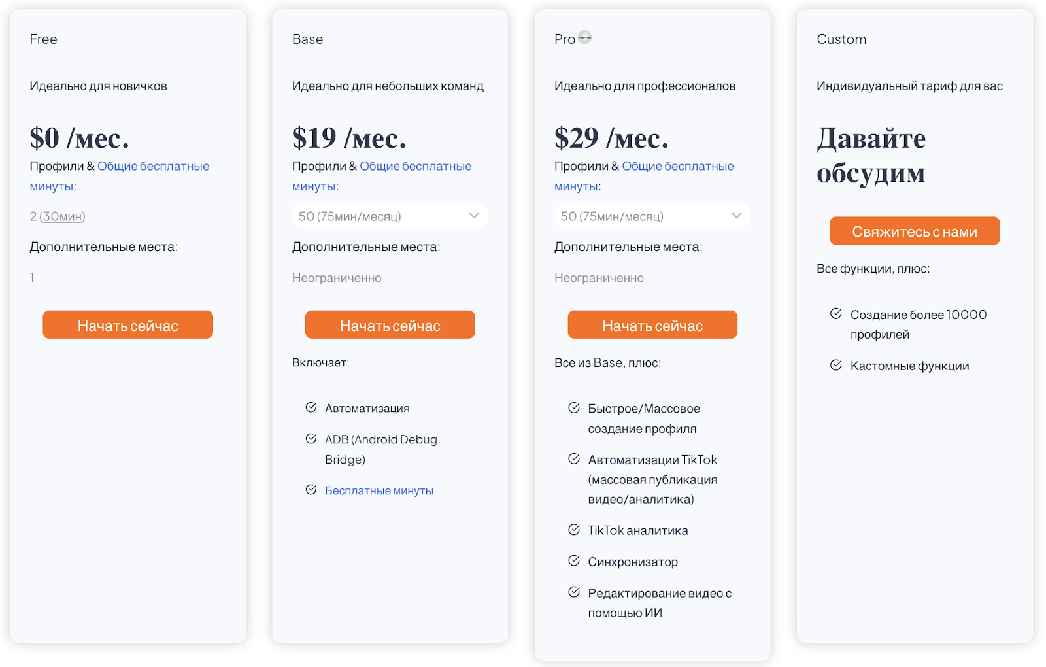Click checkmark icon beside ADB (Android Debug Bridge)
This screenshot has height=667, width=1046.
(x=311, y=439)
